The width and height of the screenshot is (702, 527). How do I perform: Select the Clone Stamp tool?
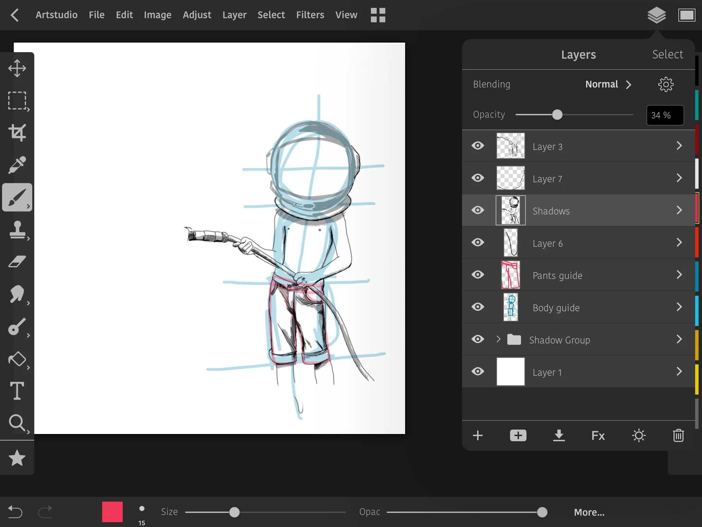click(17, 229)
